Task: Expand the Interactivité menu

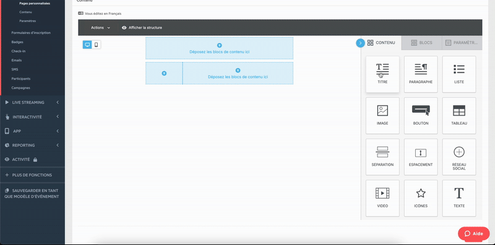Action: [x=32, y=117]
